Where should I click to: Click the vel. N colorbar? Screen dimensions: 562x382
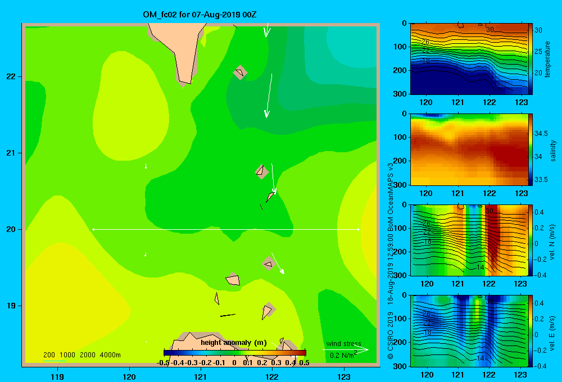(531, 240)
